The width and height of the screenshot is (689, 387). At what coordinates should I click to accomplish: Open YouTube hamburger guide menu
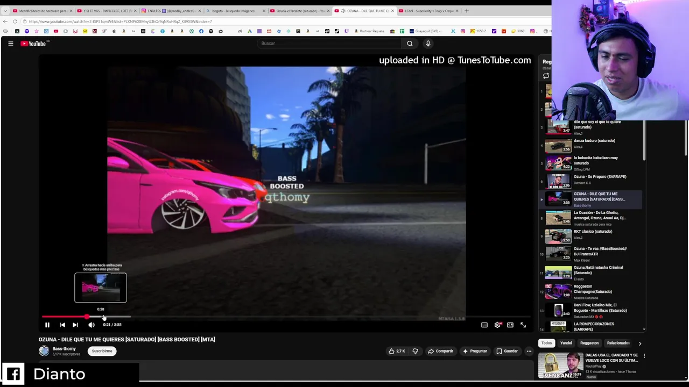[x=11, y=44]
